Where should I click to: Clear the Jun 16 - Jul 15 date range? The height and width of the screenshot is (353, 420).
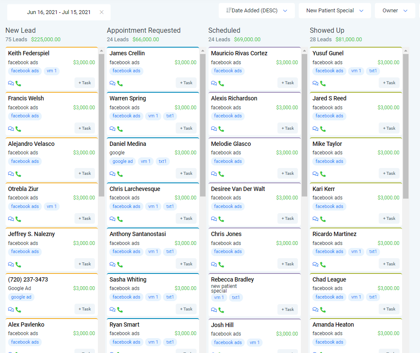point(102,12)
